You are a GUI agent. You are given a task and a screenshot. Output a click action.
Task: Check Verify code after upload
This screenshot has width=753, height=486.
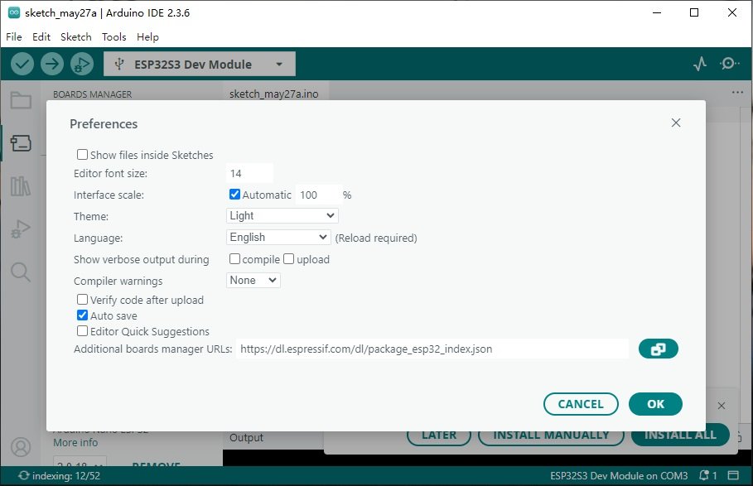(83, 300)
